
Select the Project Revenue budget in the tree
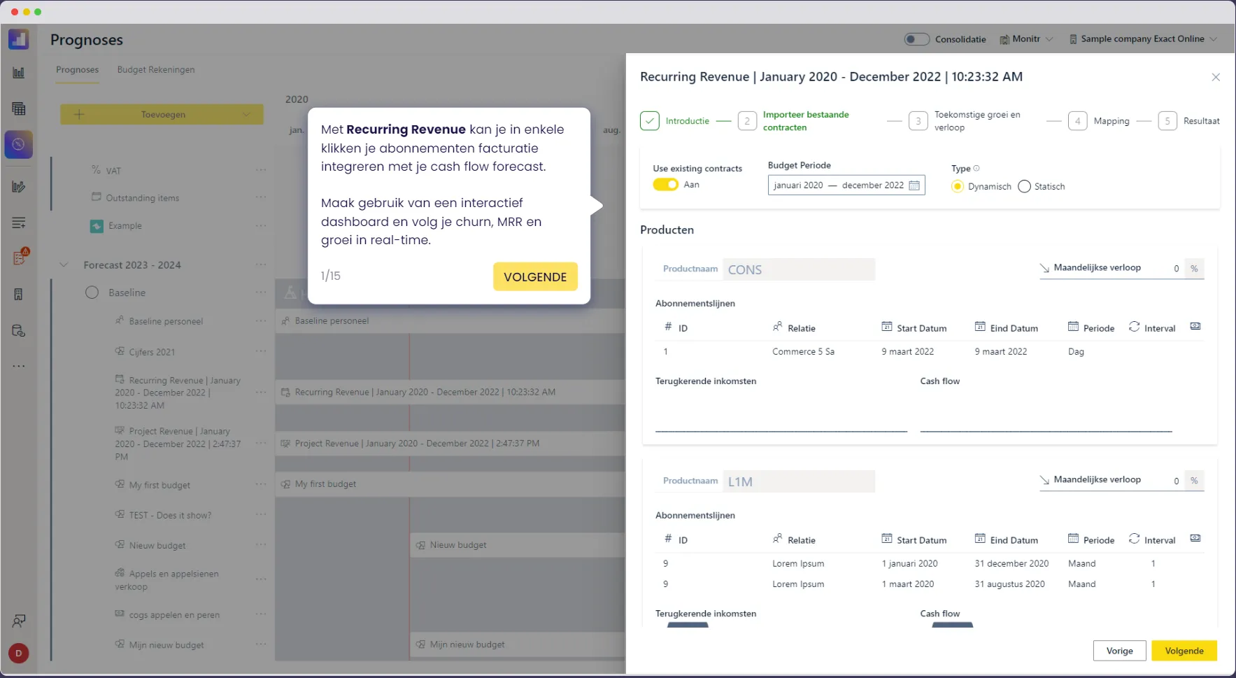pyautogui.click(x=178, y=444)
